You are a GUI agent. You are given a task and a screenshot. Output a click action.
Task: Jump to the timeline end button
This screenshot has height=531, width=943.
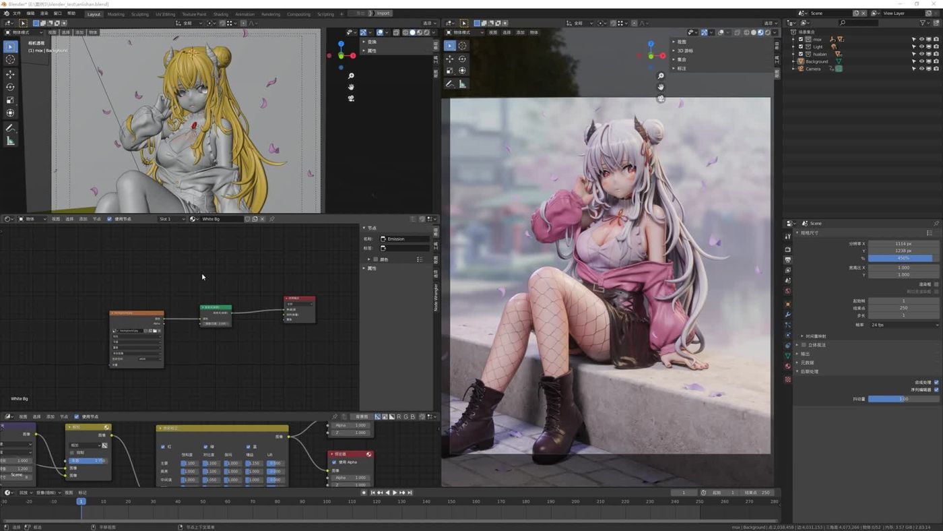410,493
